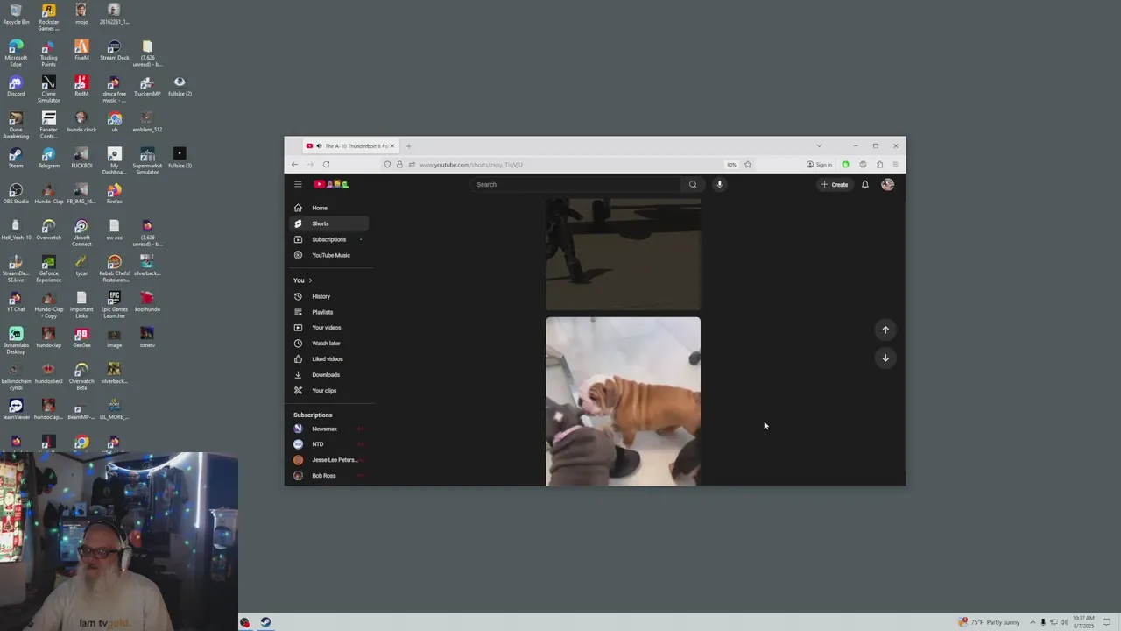Select Shorts in YouTube sidebar
This screenshot has width=1121, height=631.
click(328, 223)
